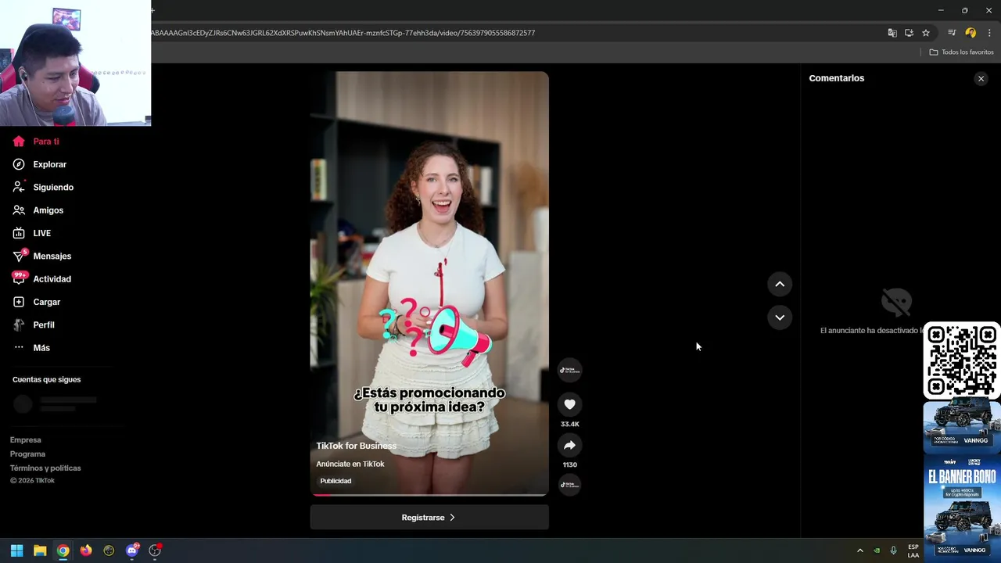This screenshot has width=1001, height=563.
Task: Open the TikTok for Business account name
Action: coord(357,446)
